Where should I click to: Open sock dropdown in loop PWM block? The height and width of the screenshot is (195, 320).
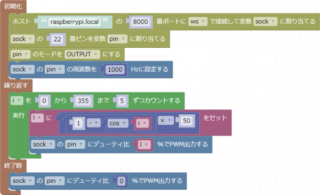click(43, 145)
